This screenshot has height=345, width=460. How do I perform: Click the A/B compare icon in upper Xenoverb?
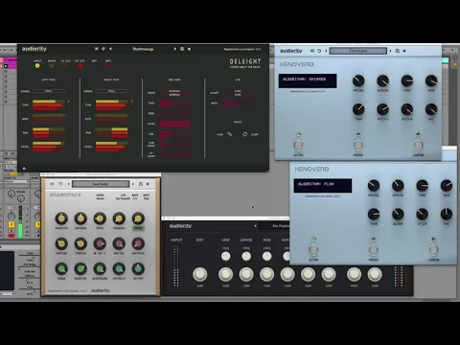[312, 51]
